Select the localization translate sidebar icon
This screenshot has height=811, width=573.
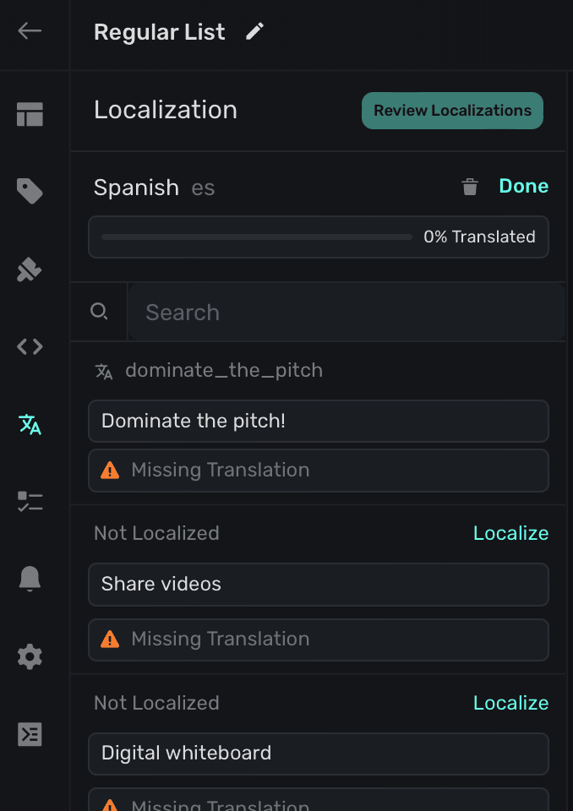30,424
